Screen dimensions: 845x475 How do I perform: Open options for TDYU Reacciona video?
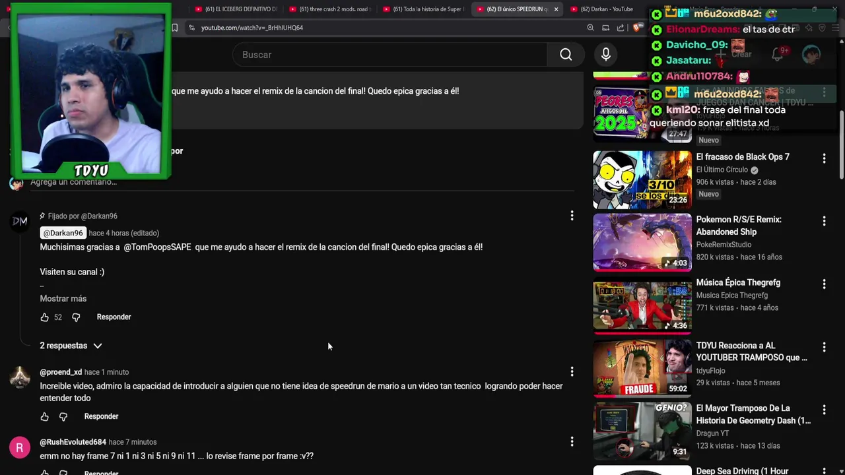[x=824, y=347]
